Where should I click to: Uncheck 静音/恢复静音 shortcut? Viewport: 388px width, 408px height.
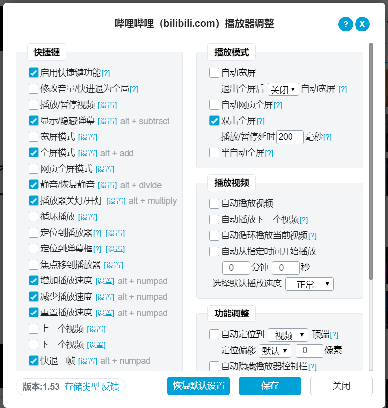tap(33, 185)
